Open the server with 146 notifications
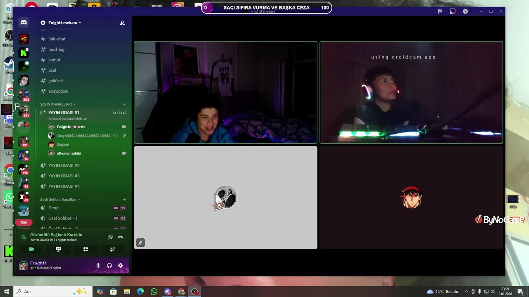529x297 pixels. click(24, 169)
